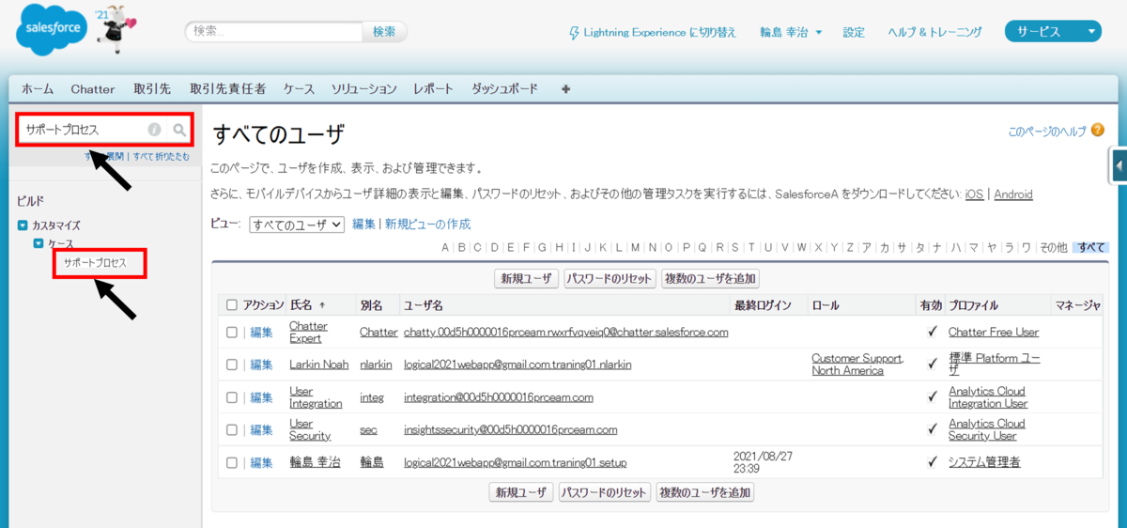This screenshot has width=1127, height=528.
Task: Click the plus icon in tab bar
Action: point(565,89)
